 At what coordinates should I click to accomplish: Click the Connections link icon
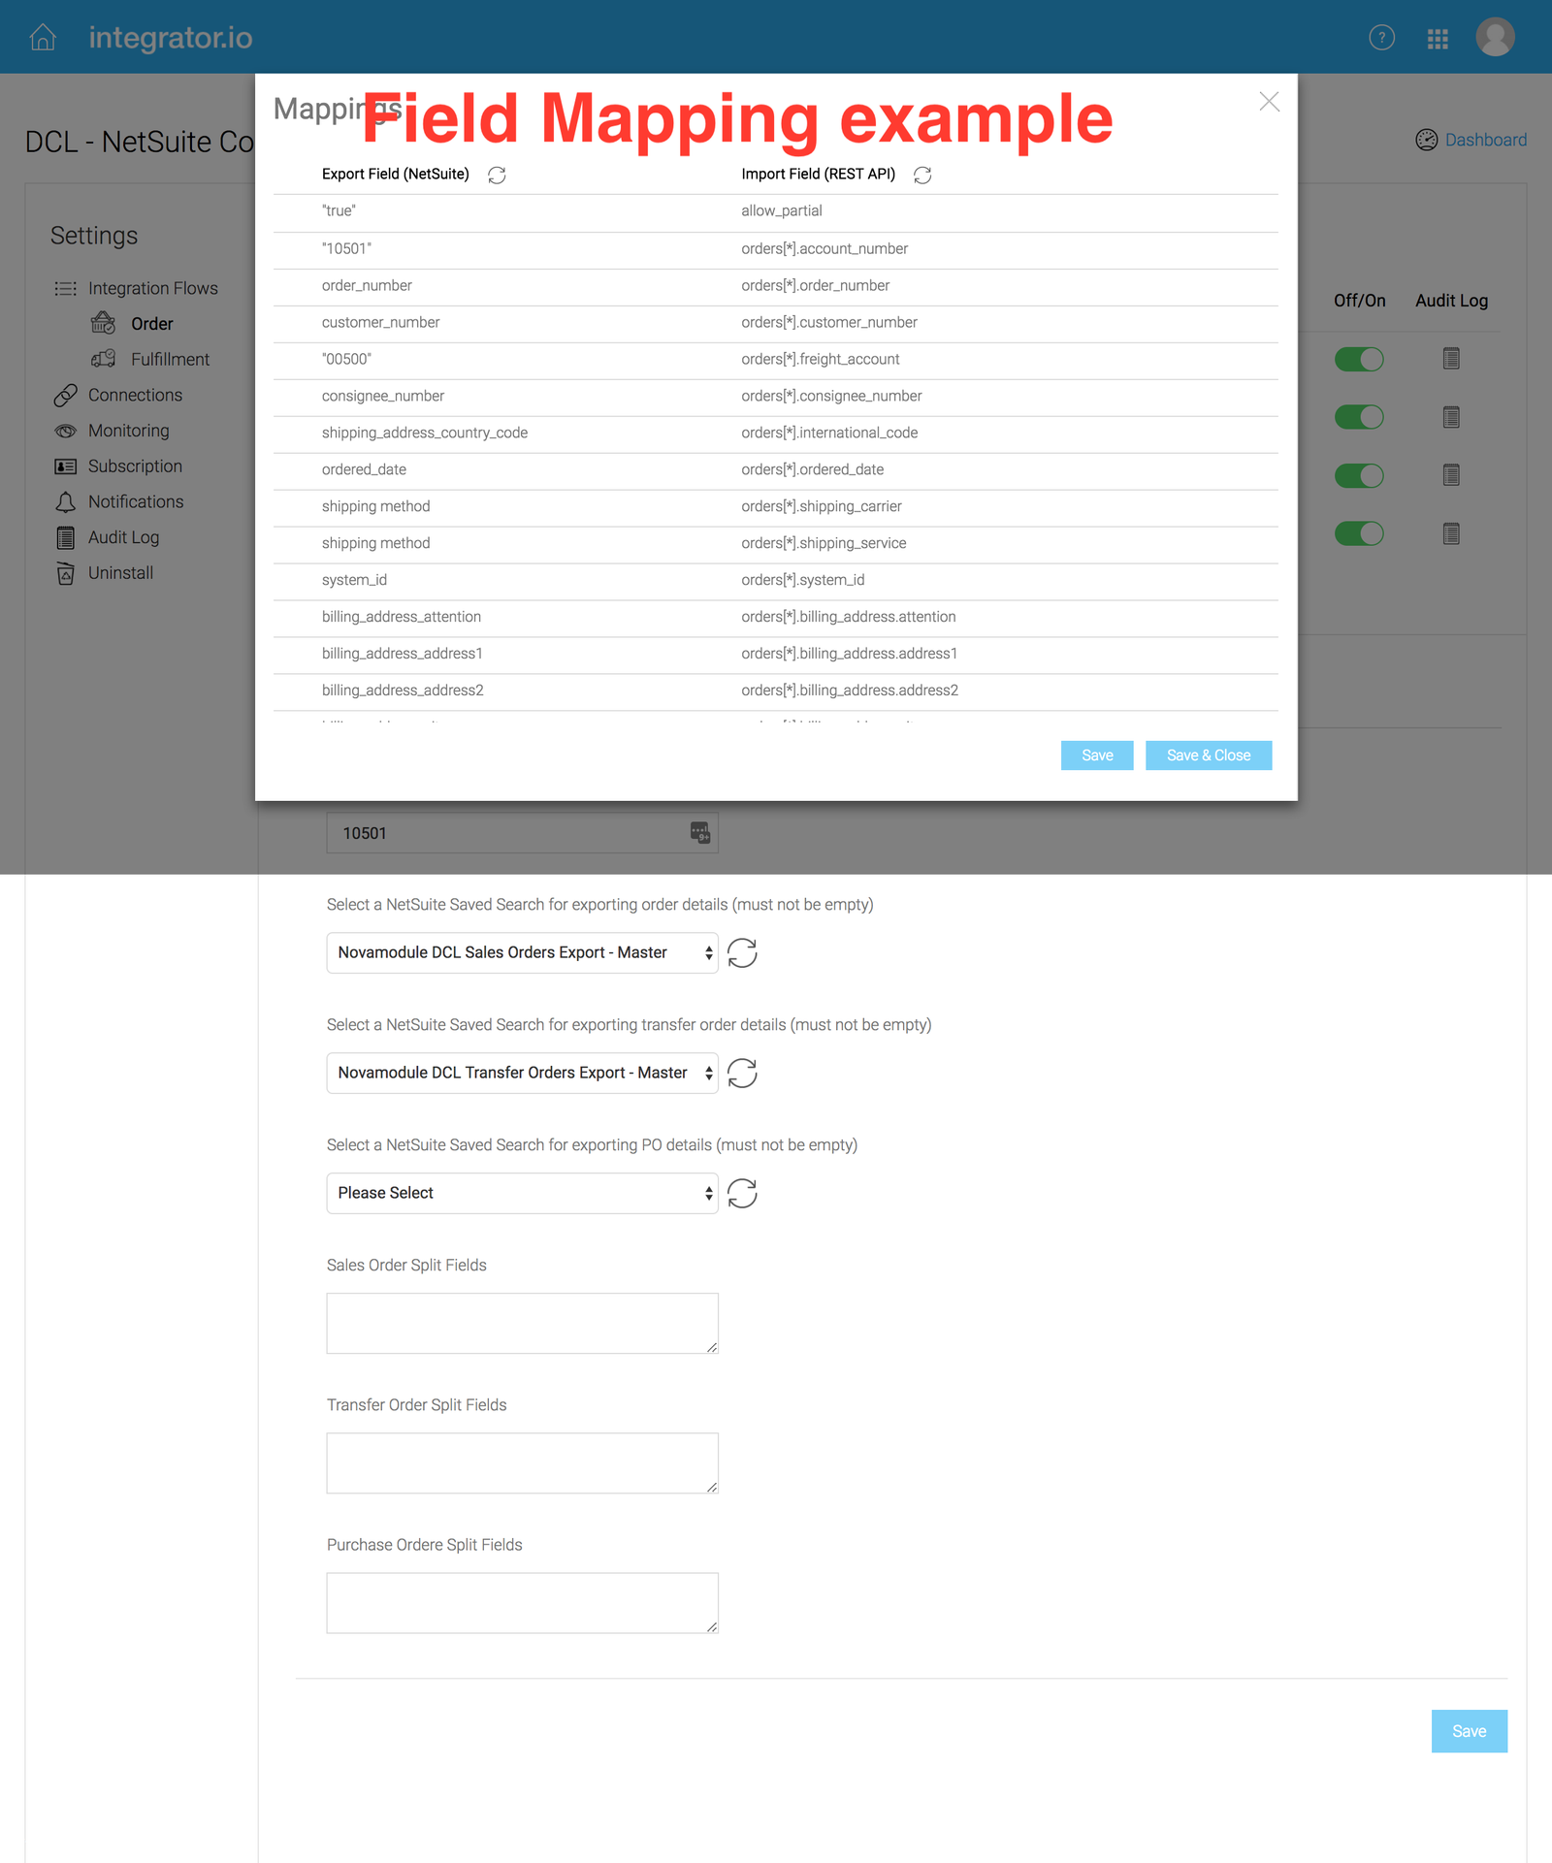coord(65,395)
